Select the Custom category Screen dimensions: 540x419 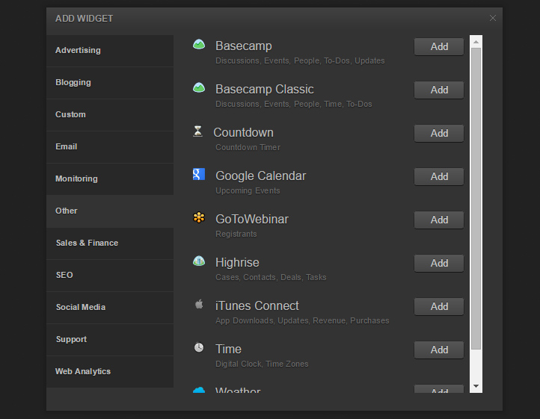[110, 115]
